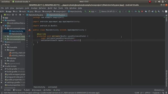Toggle the Device File Explorer sidebar tab
Viewport: 168px width, 94px height.
click(x=166, y=78)
